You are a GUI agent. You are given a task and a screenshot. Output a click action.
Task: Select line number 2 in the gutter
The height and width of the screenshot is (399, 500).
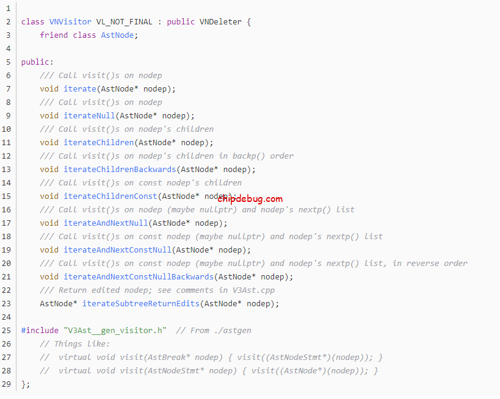click(6, 21)
